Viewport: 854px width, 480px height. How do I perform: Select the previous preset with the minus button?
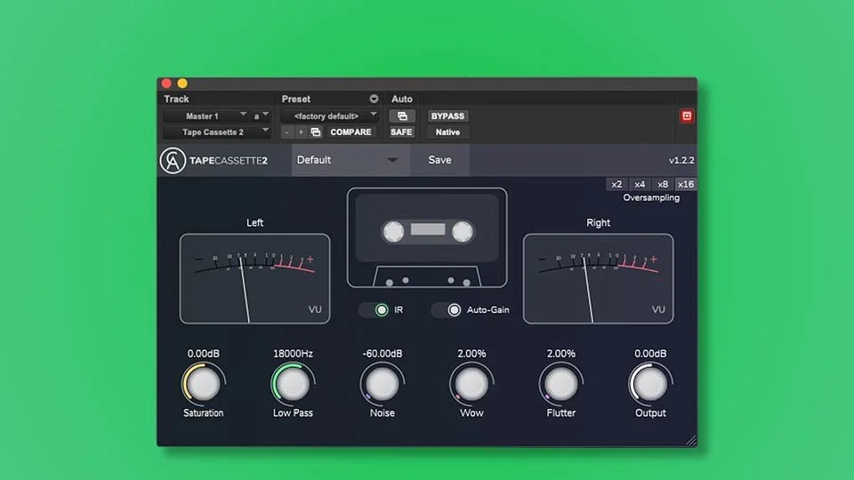coord(287,132)
